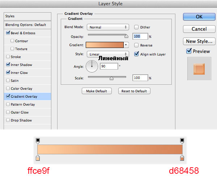Viewport: 217px width, 181px height.
Task: Enable the Satin checkbox
Action: coord(8,80)
